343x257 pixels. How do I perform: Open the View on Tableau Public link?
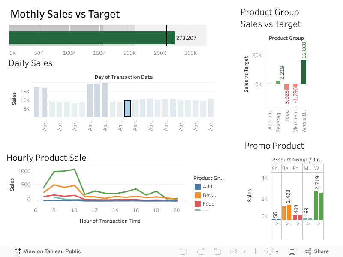48,251
